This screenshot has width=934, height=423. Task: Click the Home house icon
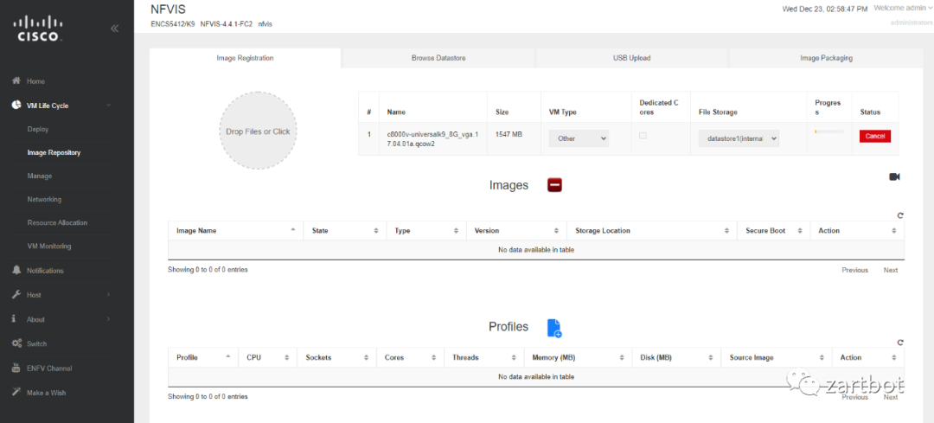16,80
